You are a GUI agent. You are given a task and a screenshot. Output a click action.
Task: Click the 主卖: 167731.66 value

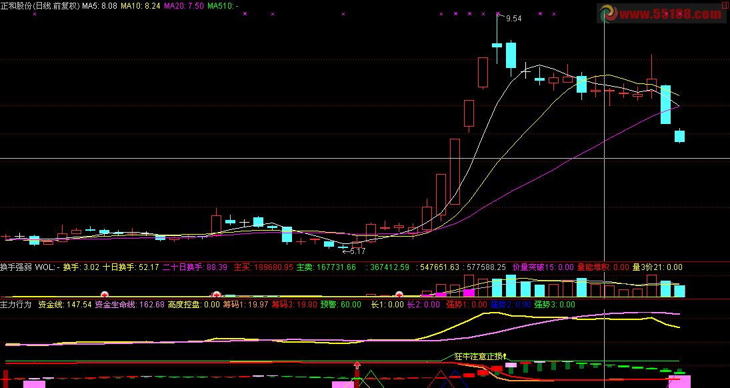[327, 267]
